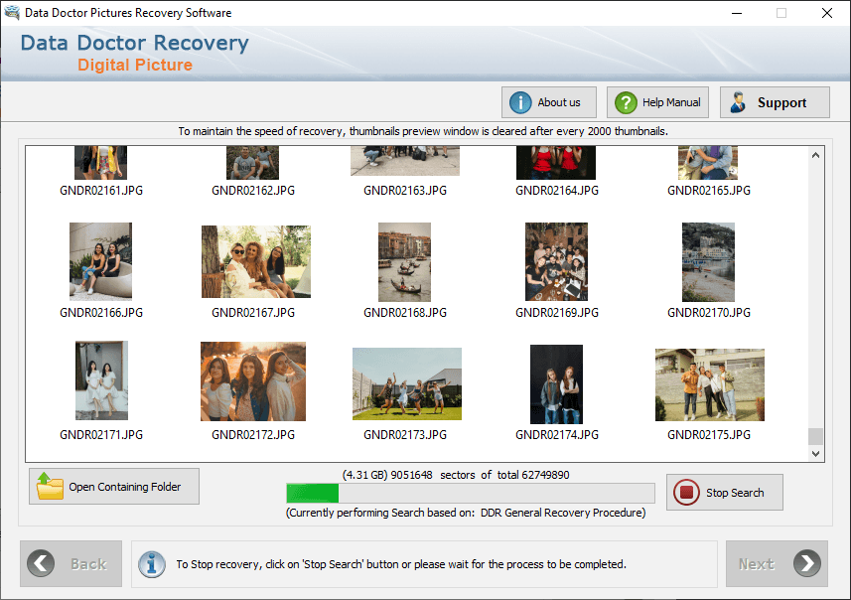Click the filename label GNDR02167.JPG
Image resolution: width=851 pixels, height=600 pixels.
coord(253,313)
